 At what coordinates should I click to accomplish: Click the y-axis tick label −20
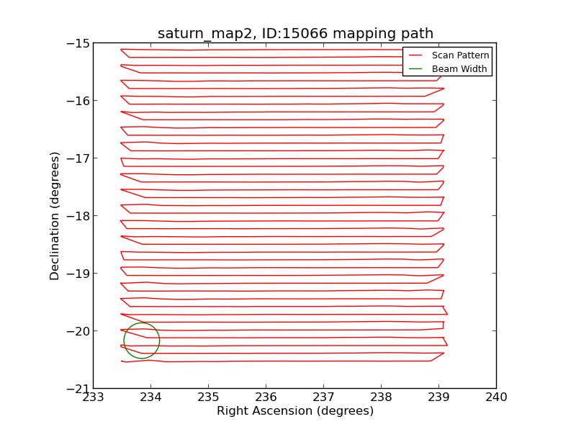pos(78,331)
